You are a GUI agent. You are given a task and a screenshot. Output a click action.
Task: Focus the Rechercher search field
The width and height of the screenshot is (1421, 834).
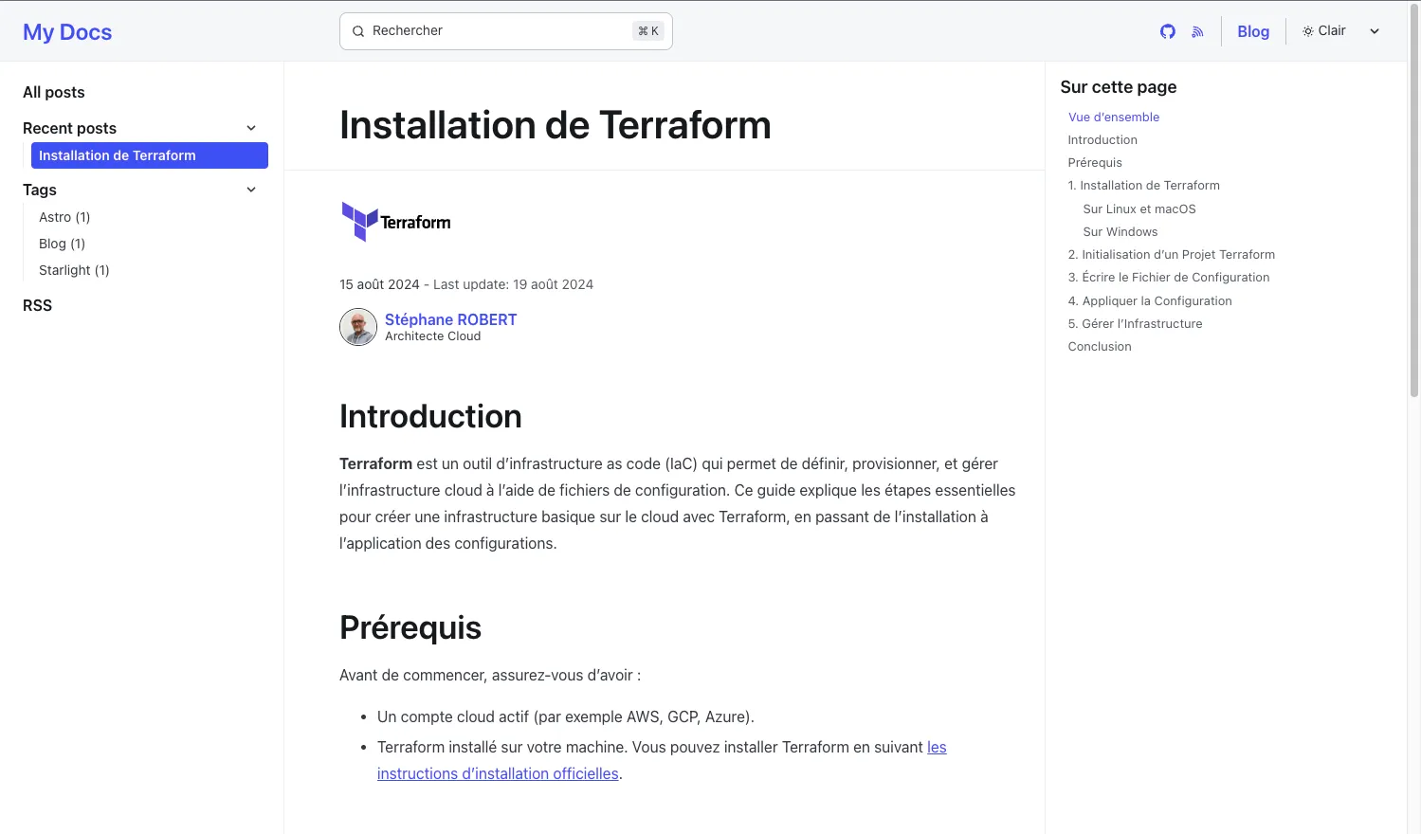click(x=506, y=31)
